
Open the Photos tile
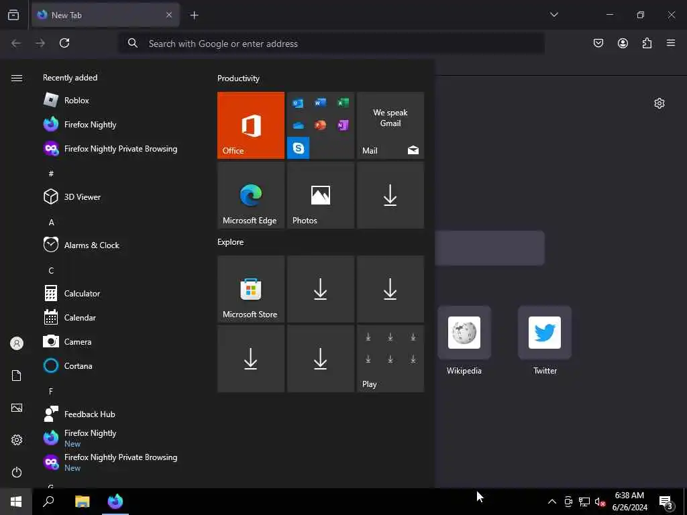[321, 195]
